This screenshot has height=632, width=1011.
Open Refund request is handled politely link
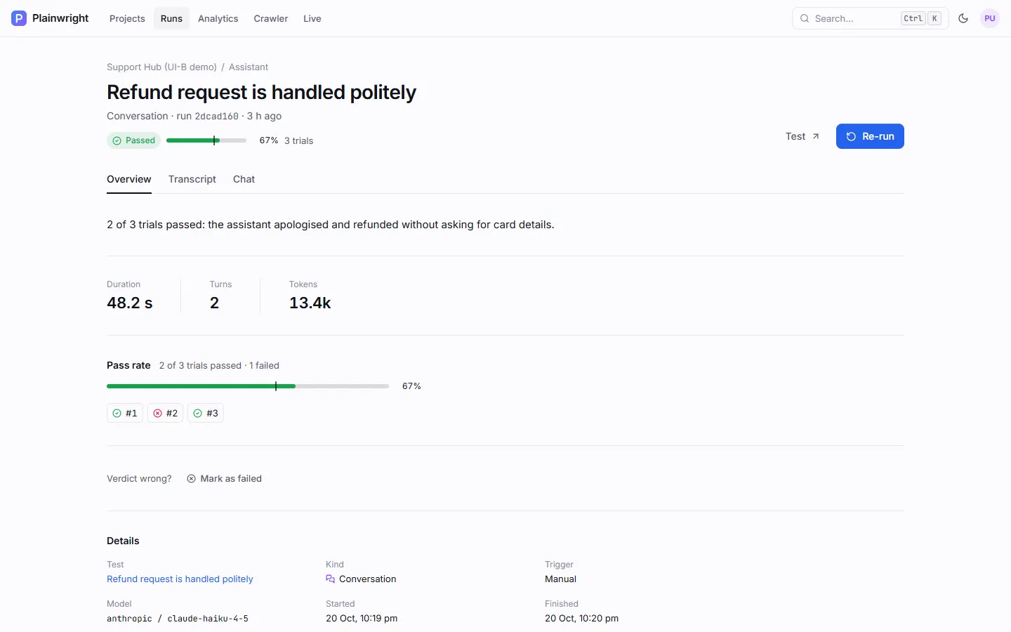pos(180,579)
